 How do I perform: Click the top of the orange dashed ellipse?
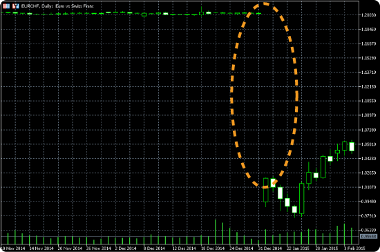(x=265, y=3)
